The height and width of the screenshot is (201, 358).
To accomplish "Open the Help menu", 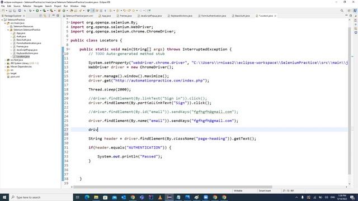I will (x=83, y=6).
